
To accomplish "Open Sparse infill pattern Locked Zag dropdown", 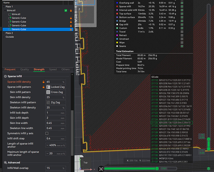I will click(55, 87).
